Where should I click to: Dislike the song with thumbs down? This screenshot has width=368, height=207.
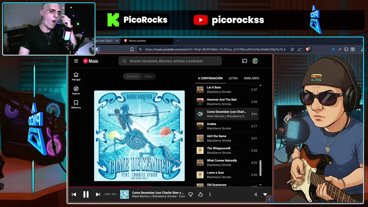191,195
